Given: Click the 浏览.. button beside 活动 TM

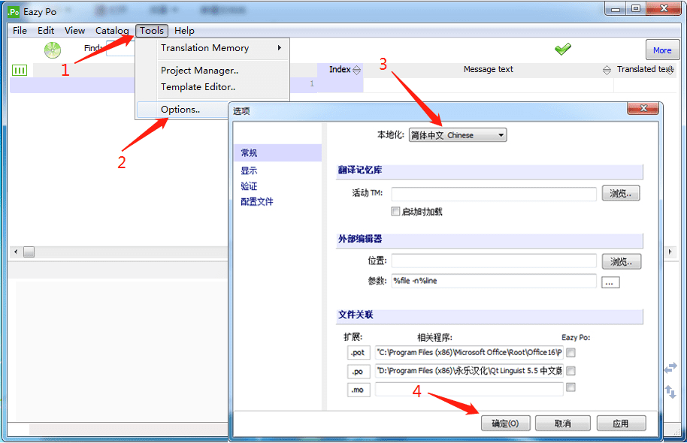Looking at the screenshot, I should 621,194.
